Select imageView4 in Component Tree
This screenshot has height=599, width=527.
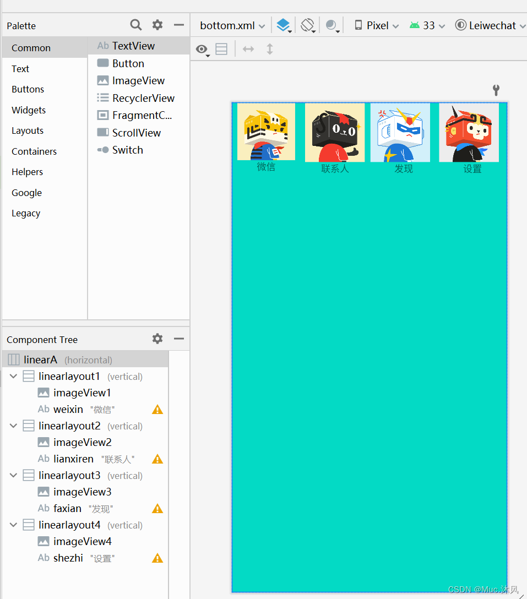click(x=85, y=542)
